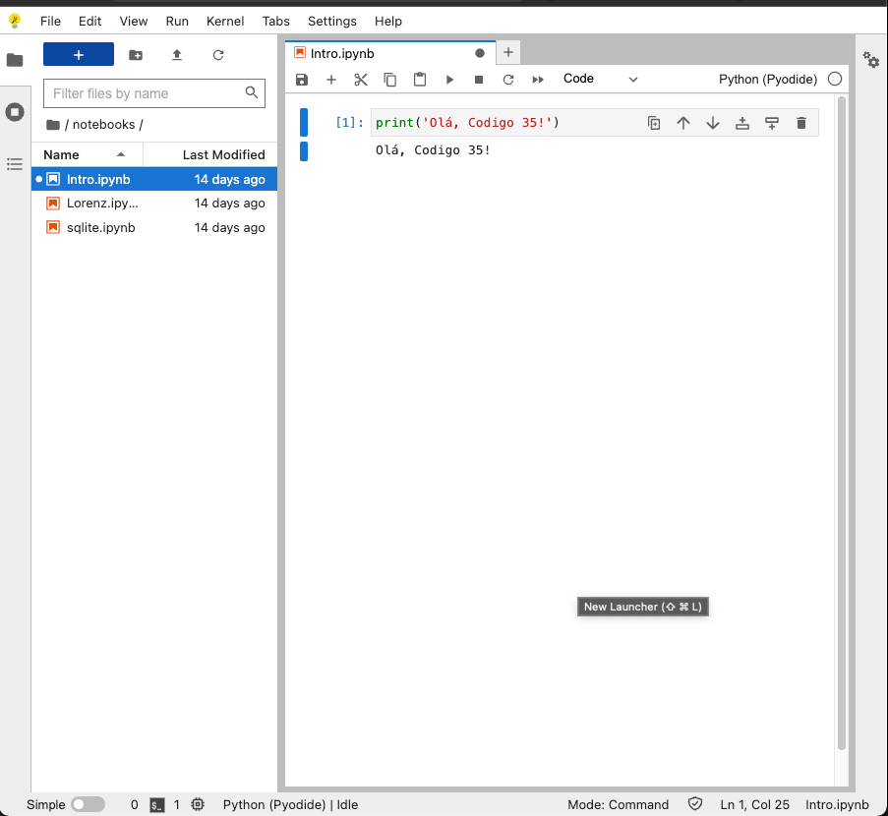
Task: Insert a cell below with toolbar plus
Action: tap(331, 80)
